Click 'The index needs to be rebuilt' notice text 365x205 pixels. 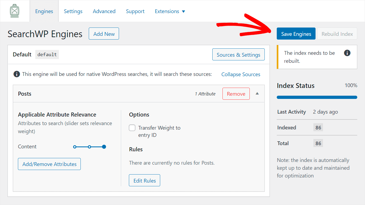309,57
